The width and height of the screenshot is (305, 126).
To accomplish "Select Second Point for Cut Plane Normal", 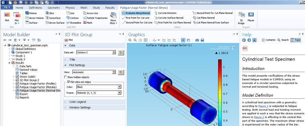I will [213, 13].
